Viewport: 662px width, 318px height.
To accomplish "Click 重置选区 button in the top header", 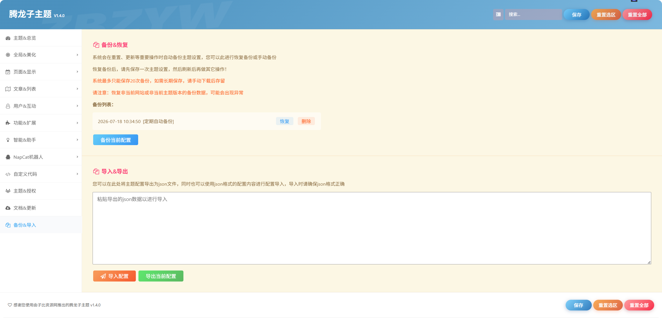I will (x=606, y=15).
